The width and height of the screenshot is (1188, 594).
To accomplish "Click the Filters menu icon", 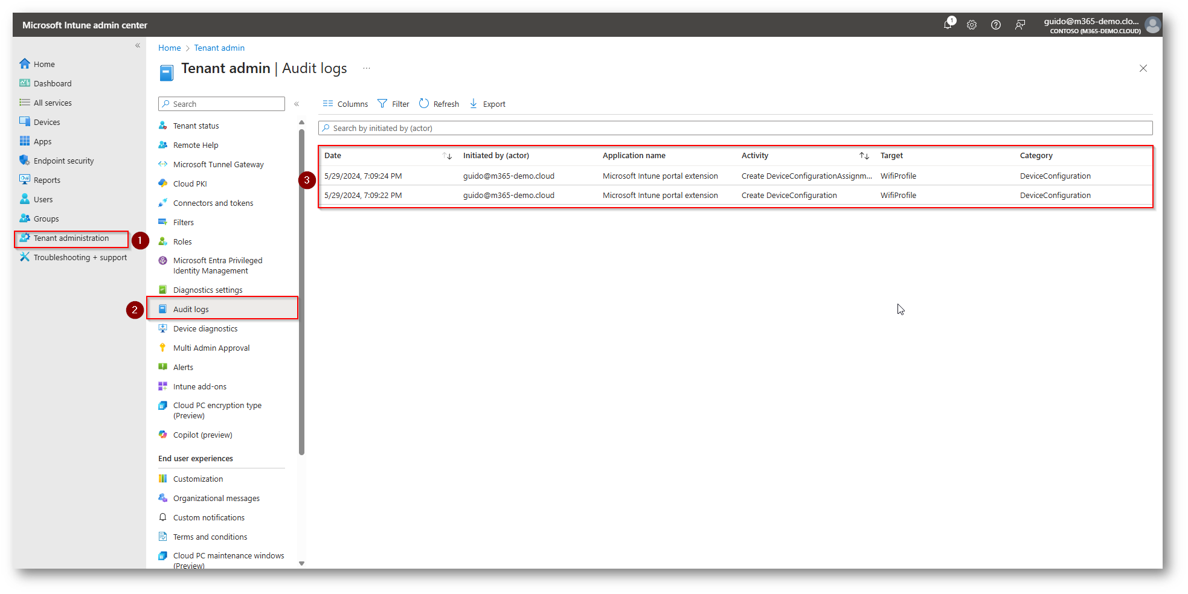I will pos(162,222).
